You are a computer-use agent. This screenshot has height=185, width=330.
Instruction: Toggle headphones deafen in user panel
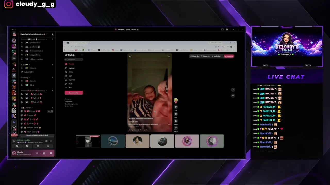pos(44,153)
